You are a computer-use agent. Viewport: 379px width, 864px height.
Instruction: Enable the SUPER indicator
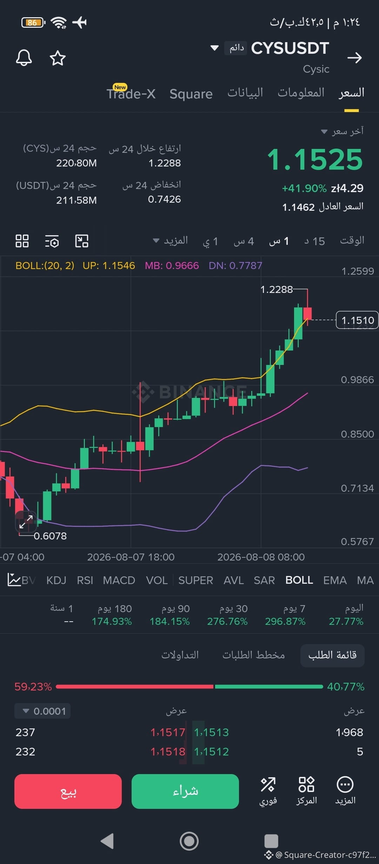[x=195, y=580]
